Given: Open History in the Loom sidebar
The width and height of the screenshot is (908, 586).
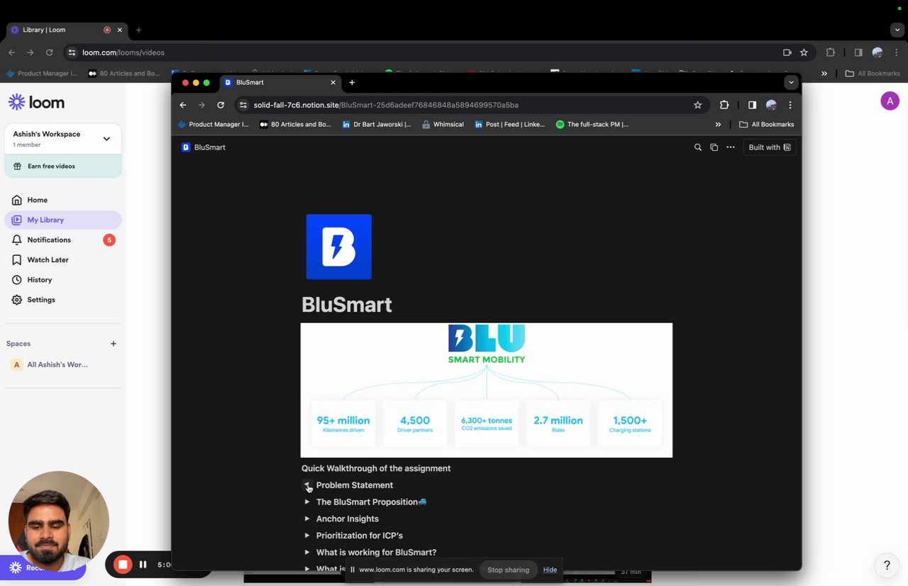Looking at the screenshot, I should point(63,280).
